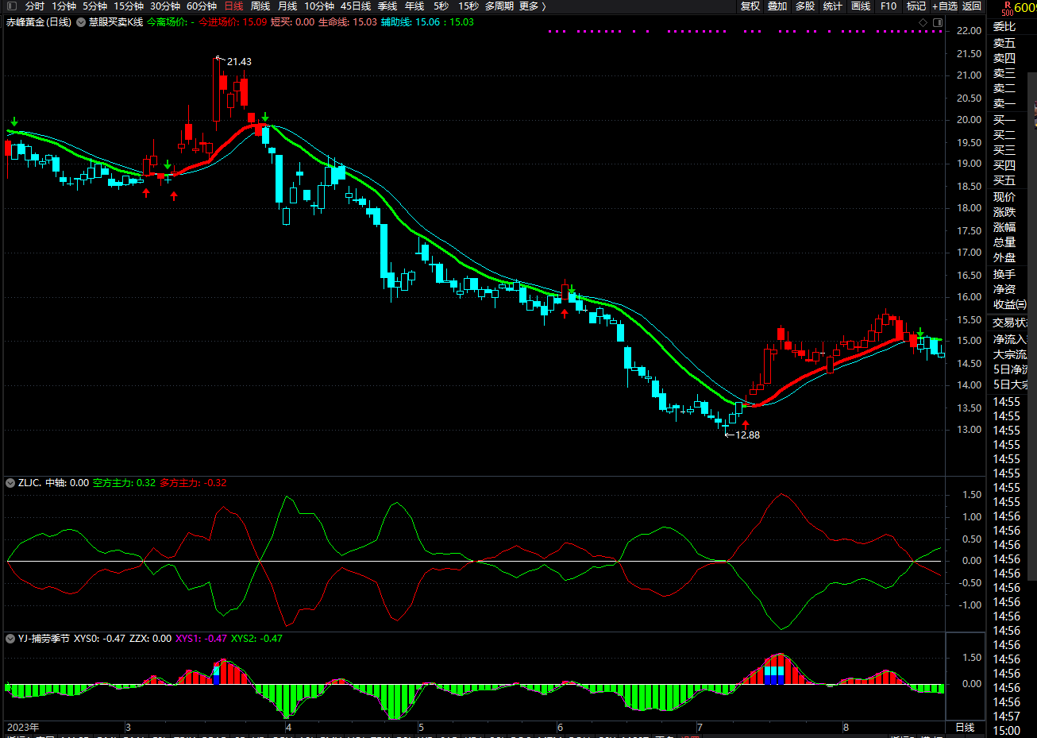
Task: Click the XYS1: -0.47 label
Action: [201, 638]
